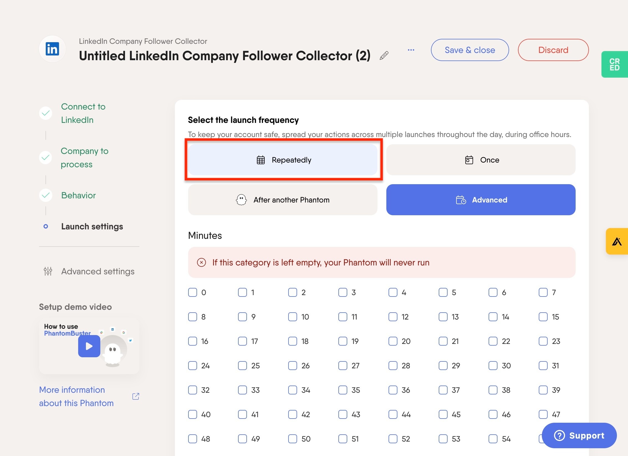Enable the minute 30 checkbox
628x456 pixels.
coord(493,366)
